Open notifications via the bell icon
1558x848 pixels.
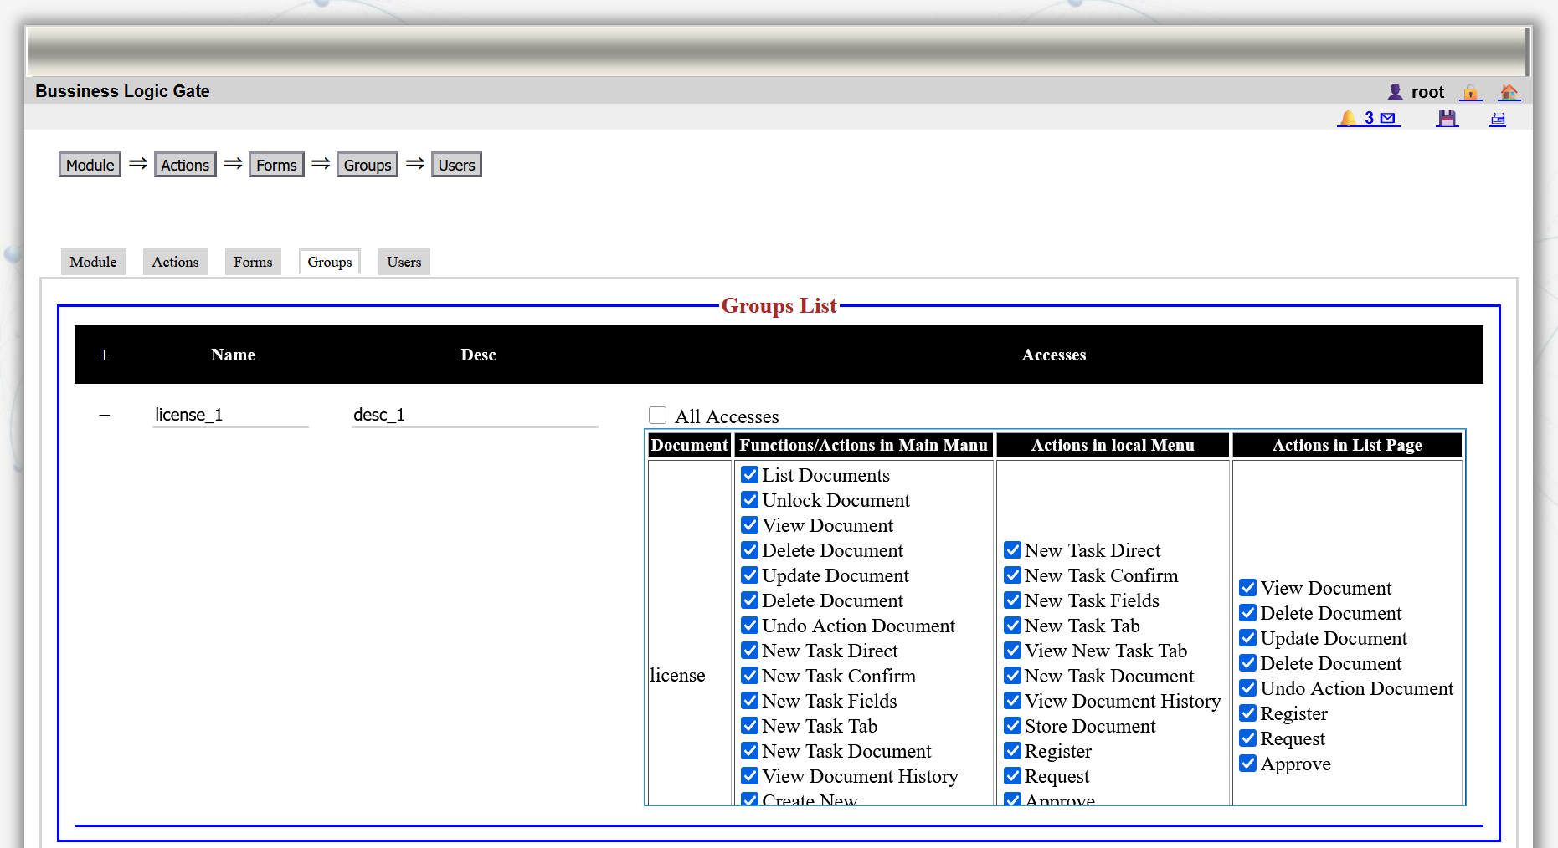1347,118
